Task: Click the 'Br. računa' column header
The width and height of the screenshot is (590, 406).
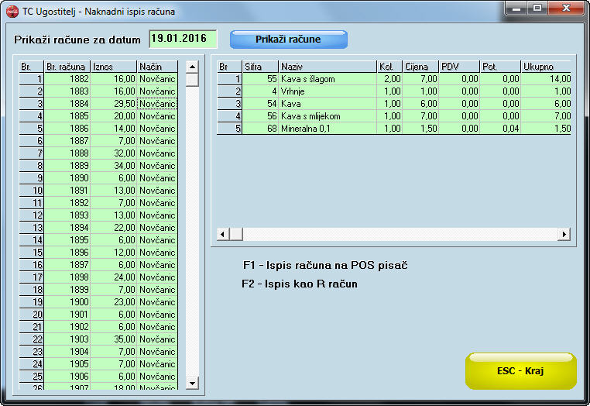Action: [67, 67]
